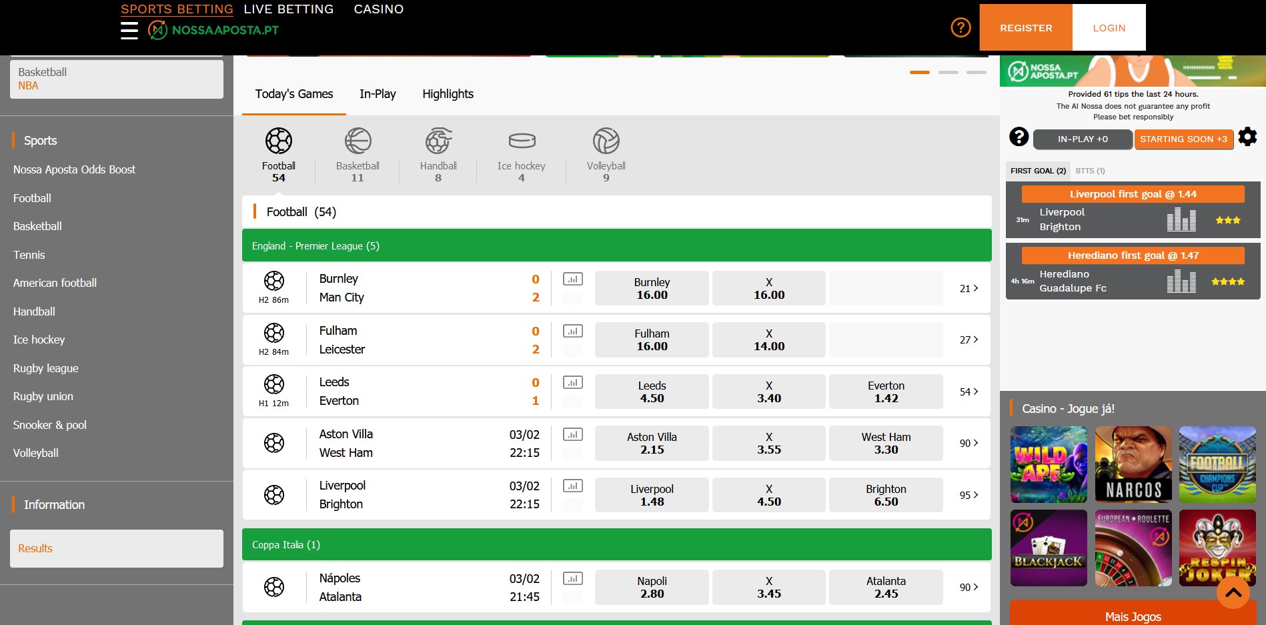1266x625 pixels.
Task: Switch to Today's Games tab
Action: [x=294, y=94]
